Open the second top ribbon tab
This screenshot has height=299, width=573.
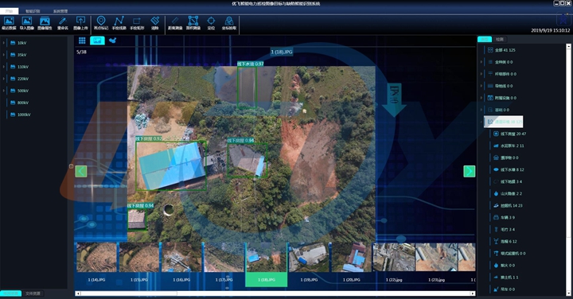pyautogui.click(x=33, y=11)
